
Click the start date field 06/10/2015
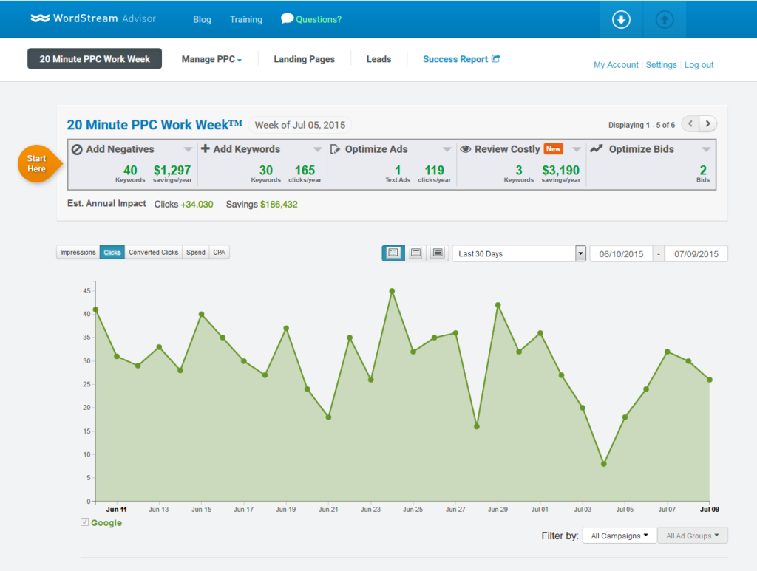pyautogui.click(x=621, y=253)
